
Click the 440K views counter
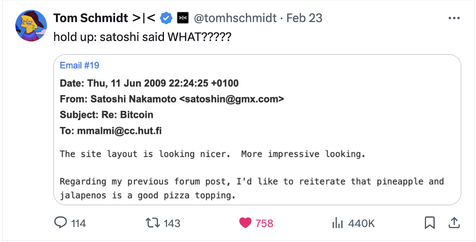pos(361,223)
